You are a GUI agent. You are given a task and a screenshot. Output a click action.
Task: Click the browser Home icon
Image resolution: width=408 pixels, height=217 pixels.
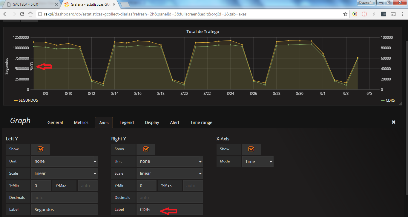(x=30, y=14)
